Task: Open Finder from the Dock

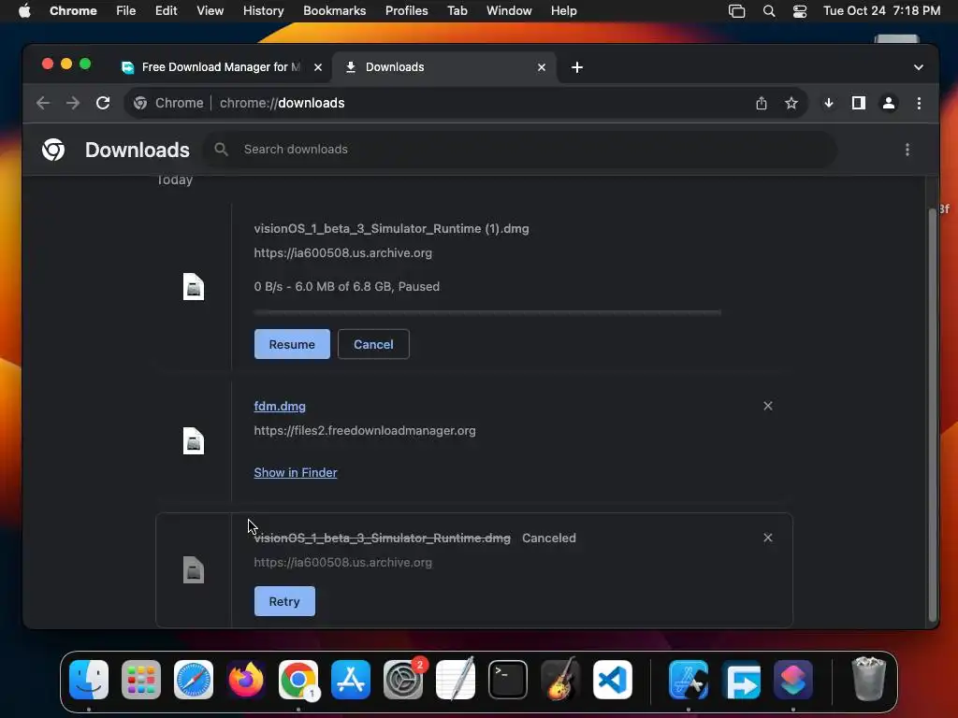Action: pos(89,680)
